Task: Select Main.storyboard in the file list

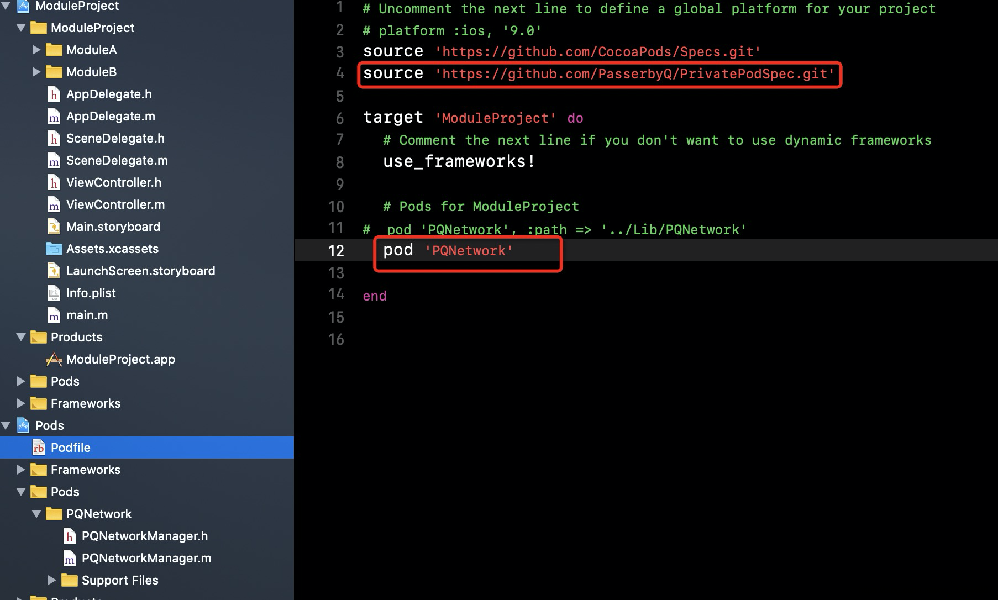Action: click(x=113, y=227)
